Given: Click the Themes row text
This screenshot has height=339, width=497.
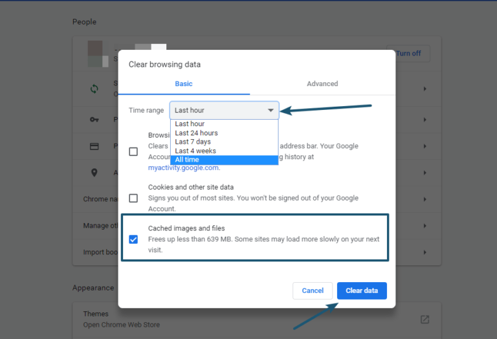Looking at the screenshot, I should click(96, 314).
